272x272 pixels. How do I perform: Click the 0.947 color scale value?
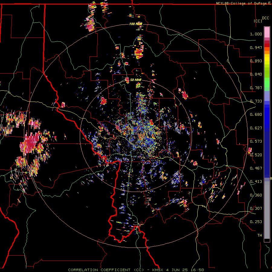256,47
